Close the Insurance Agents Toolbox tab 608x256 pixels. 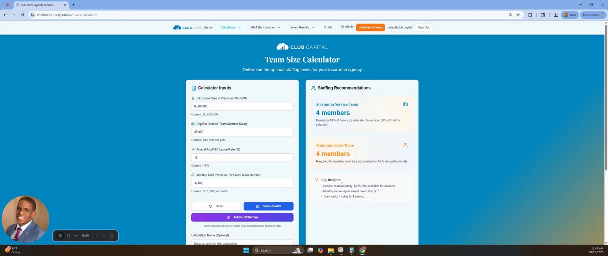pos(65,5)
